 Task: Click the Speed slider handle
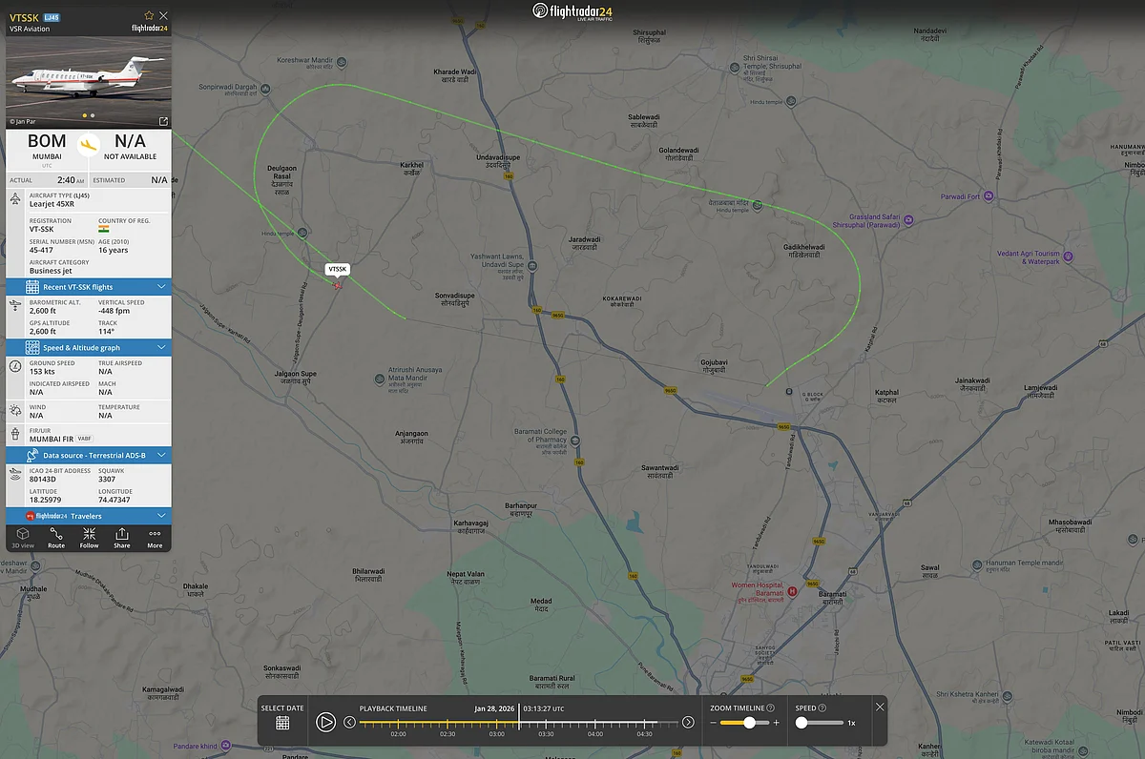[801, 723]
